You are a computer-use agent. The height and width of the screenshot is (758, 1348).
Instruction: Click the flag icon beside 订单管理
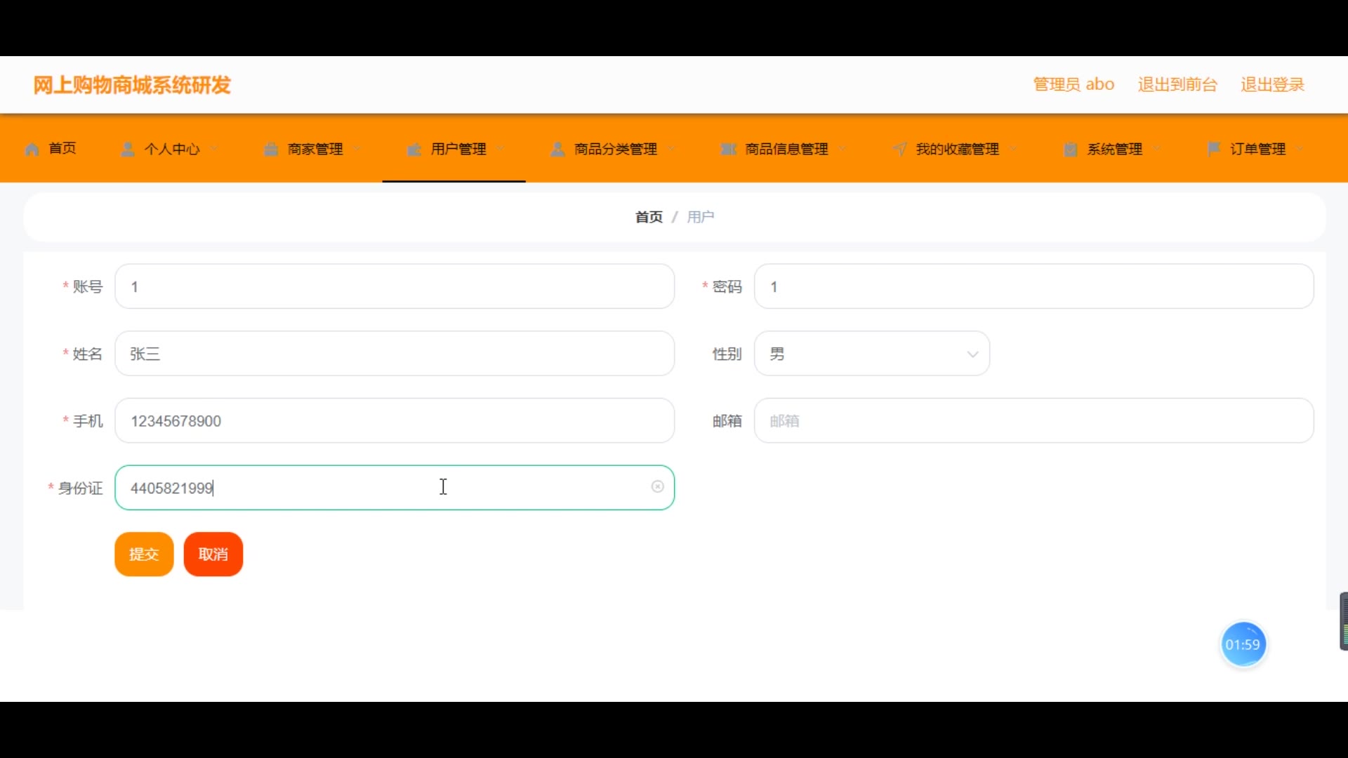coord(1213,149)
